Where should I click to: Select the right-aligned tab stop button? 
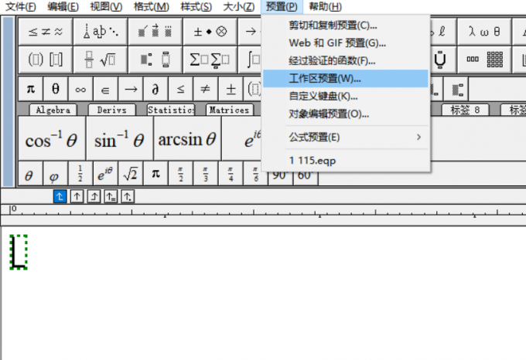94,196
